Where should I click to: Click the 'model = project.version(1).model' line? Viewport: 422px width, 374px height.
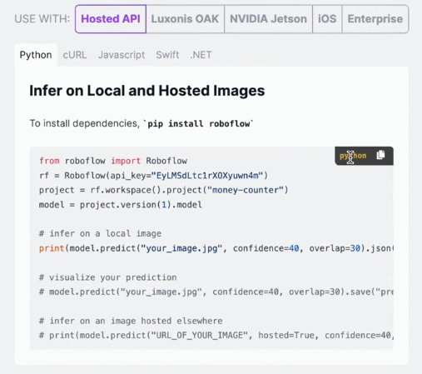tap(121, 205)
